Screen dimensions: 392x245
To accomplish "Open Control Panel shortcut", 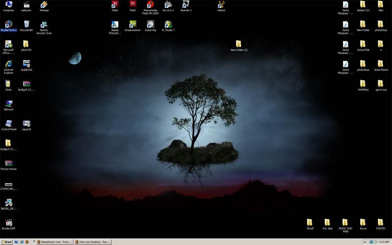I will pos(8,125).
